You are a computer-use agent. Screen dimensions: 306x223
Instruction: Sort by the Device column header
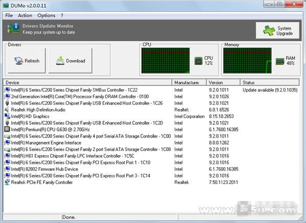[x=87, y=82]
